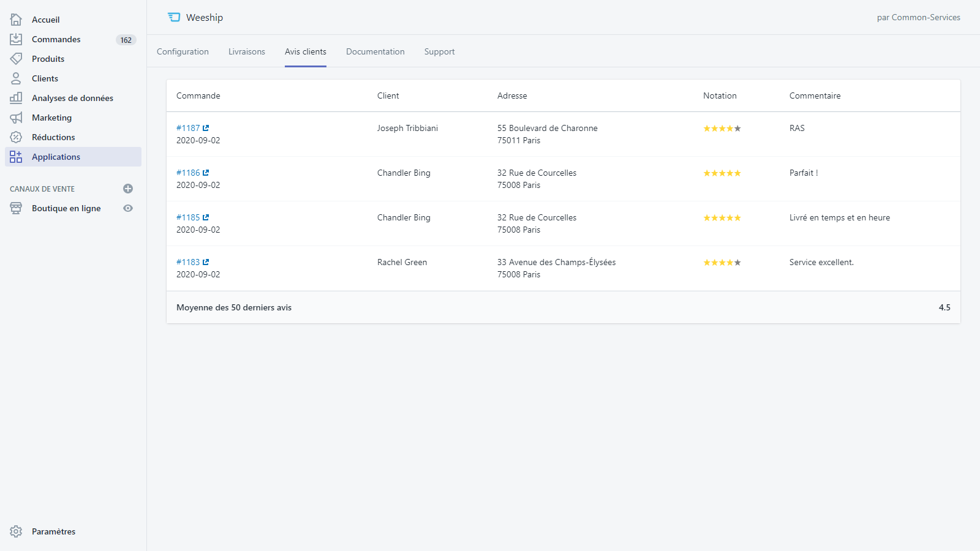Viewport: 980px width, 551px height.
Task: Open external link icon for order #1183
Action: coord(206,262)
